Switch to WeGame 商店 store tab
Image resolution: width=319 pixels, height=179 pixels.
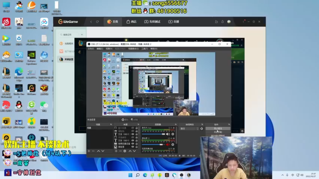(132, 22)
